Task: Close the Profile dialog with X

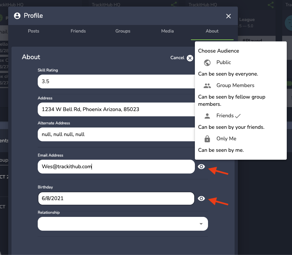Action: (x=228, y=16)
